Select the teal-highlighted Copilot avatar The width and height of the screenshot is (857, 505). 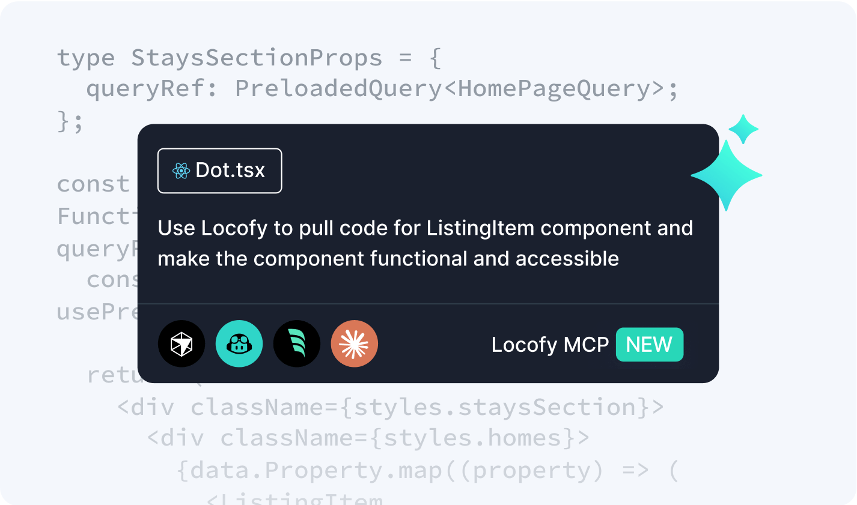[239, 344]
